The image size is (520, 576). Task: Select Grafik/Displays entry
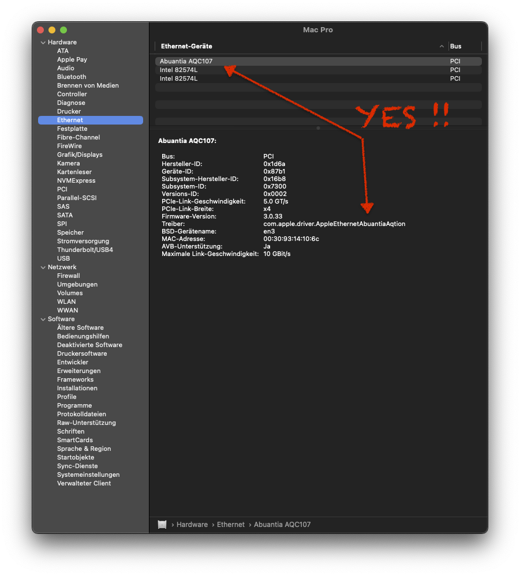[80, 155]
